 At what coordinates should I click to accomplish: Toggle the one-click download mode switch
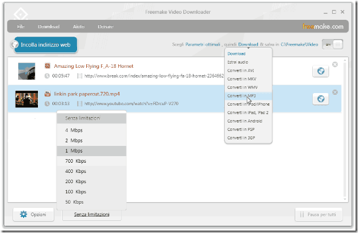coord(333,44)
